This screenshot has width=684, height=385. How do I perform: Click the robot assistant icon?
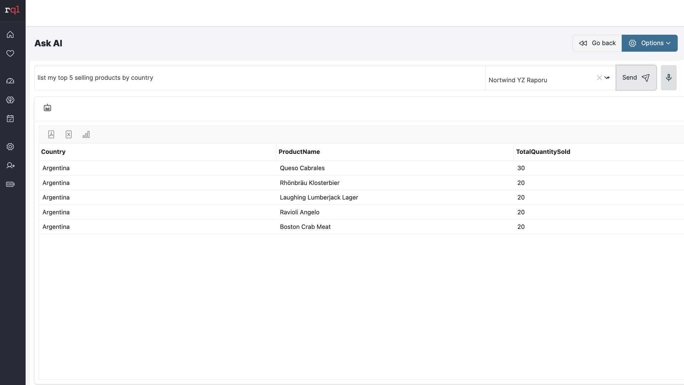pyautogui.click(x=47, y=108)
